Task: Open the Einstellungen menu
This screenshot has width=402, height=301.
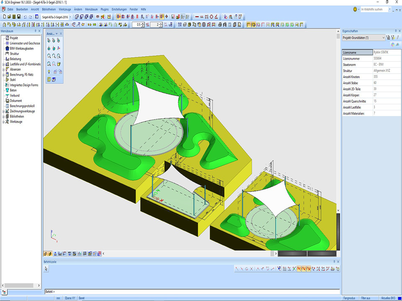Action: [119, 9]
